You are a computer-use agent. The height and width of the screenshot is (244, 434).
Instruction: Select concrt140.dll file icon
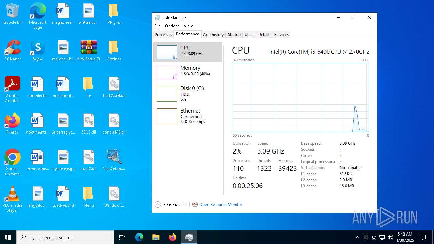coord(114,124)
